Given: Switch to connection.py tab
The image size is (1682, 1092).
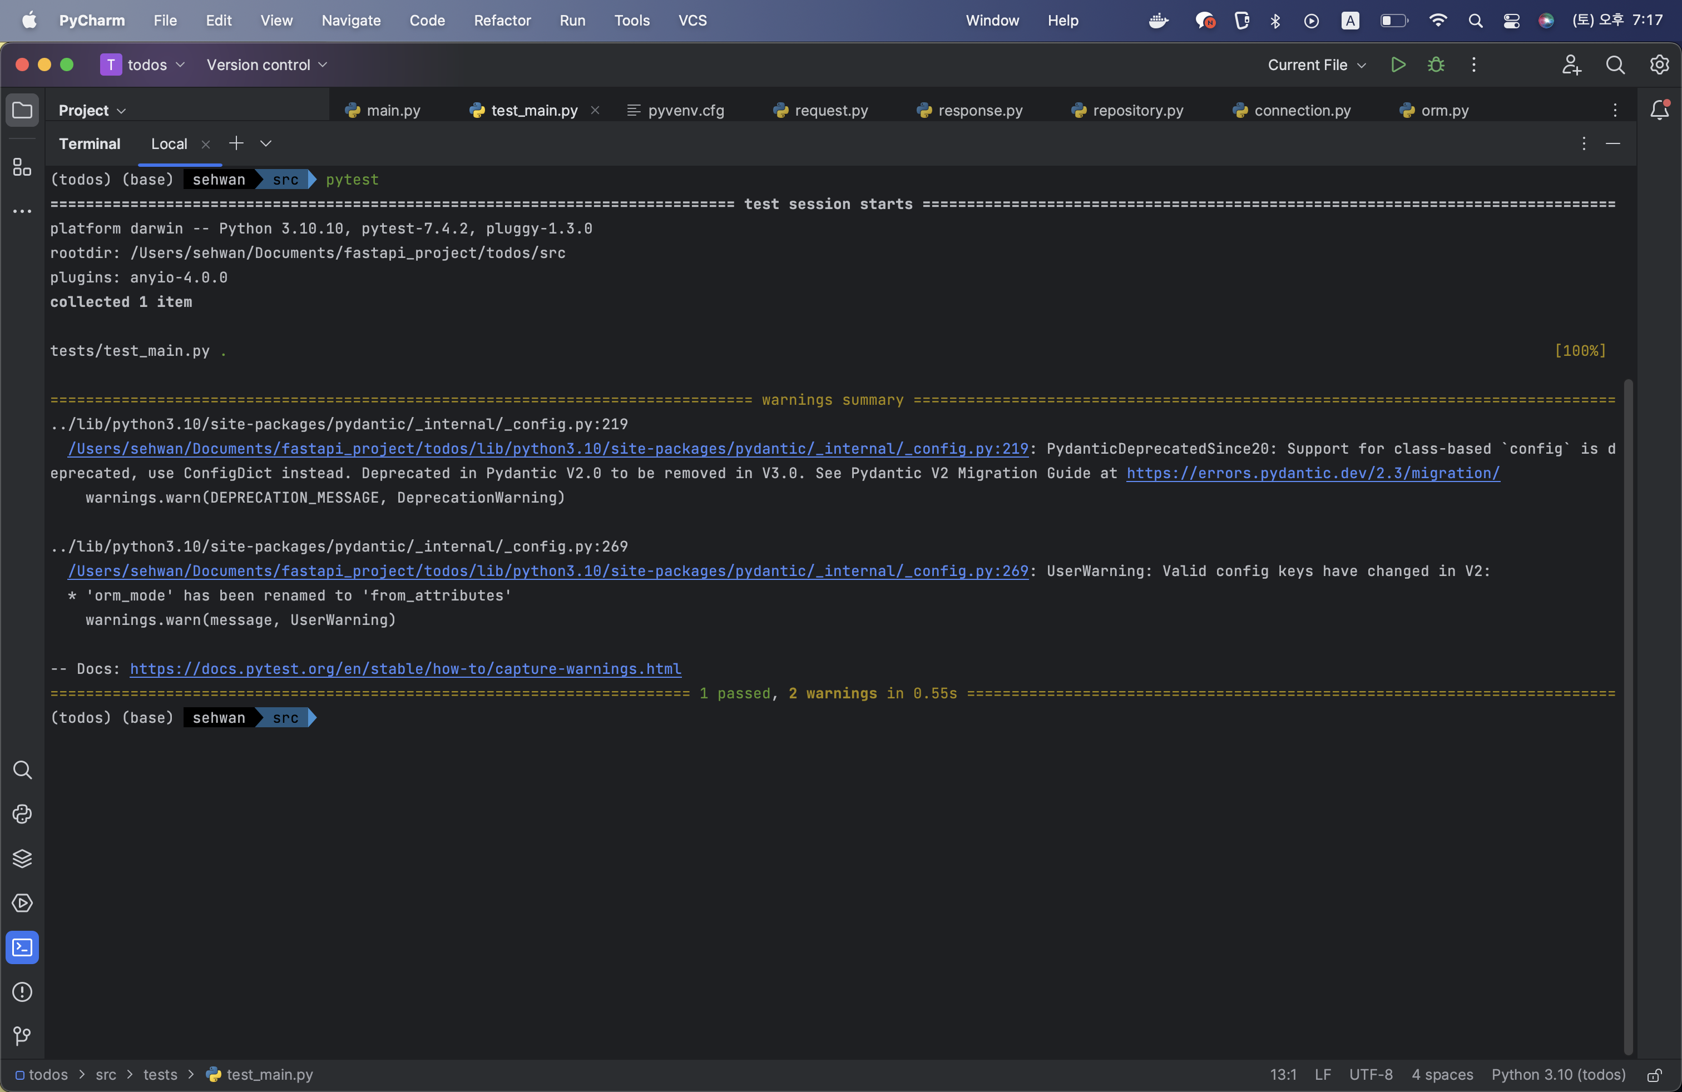Looking at the screenshot, I should point(1291,110).
